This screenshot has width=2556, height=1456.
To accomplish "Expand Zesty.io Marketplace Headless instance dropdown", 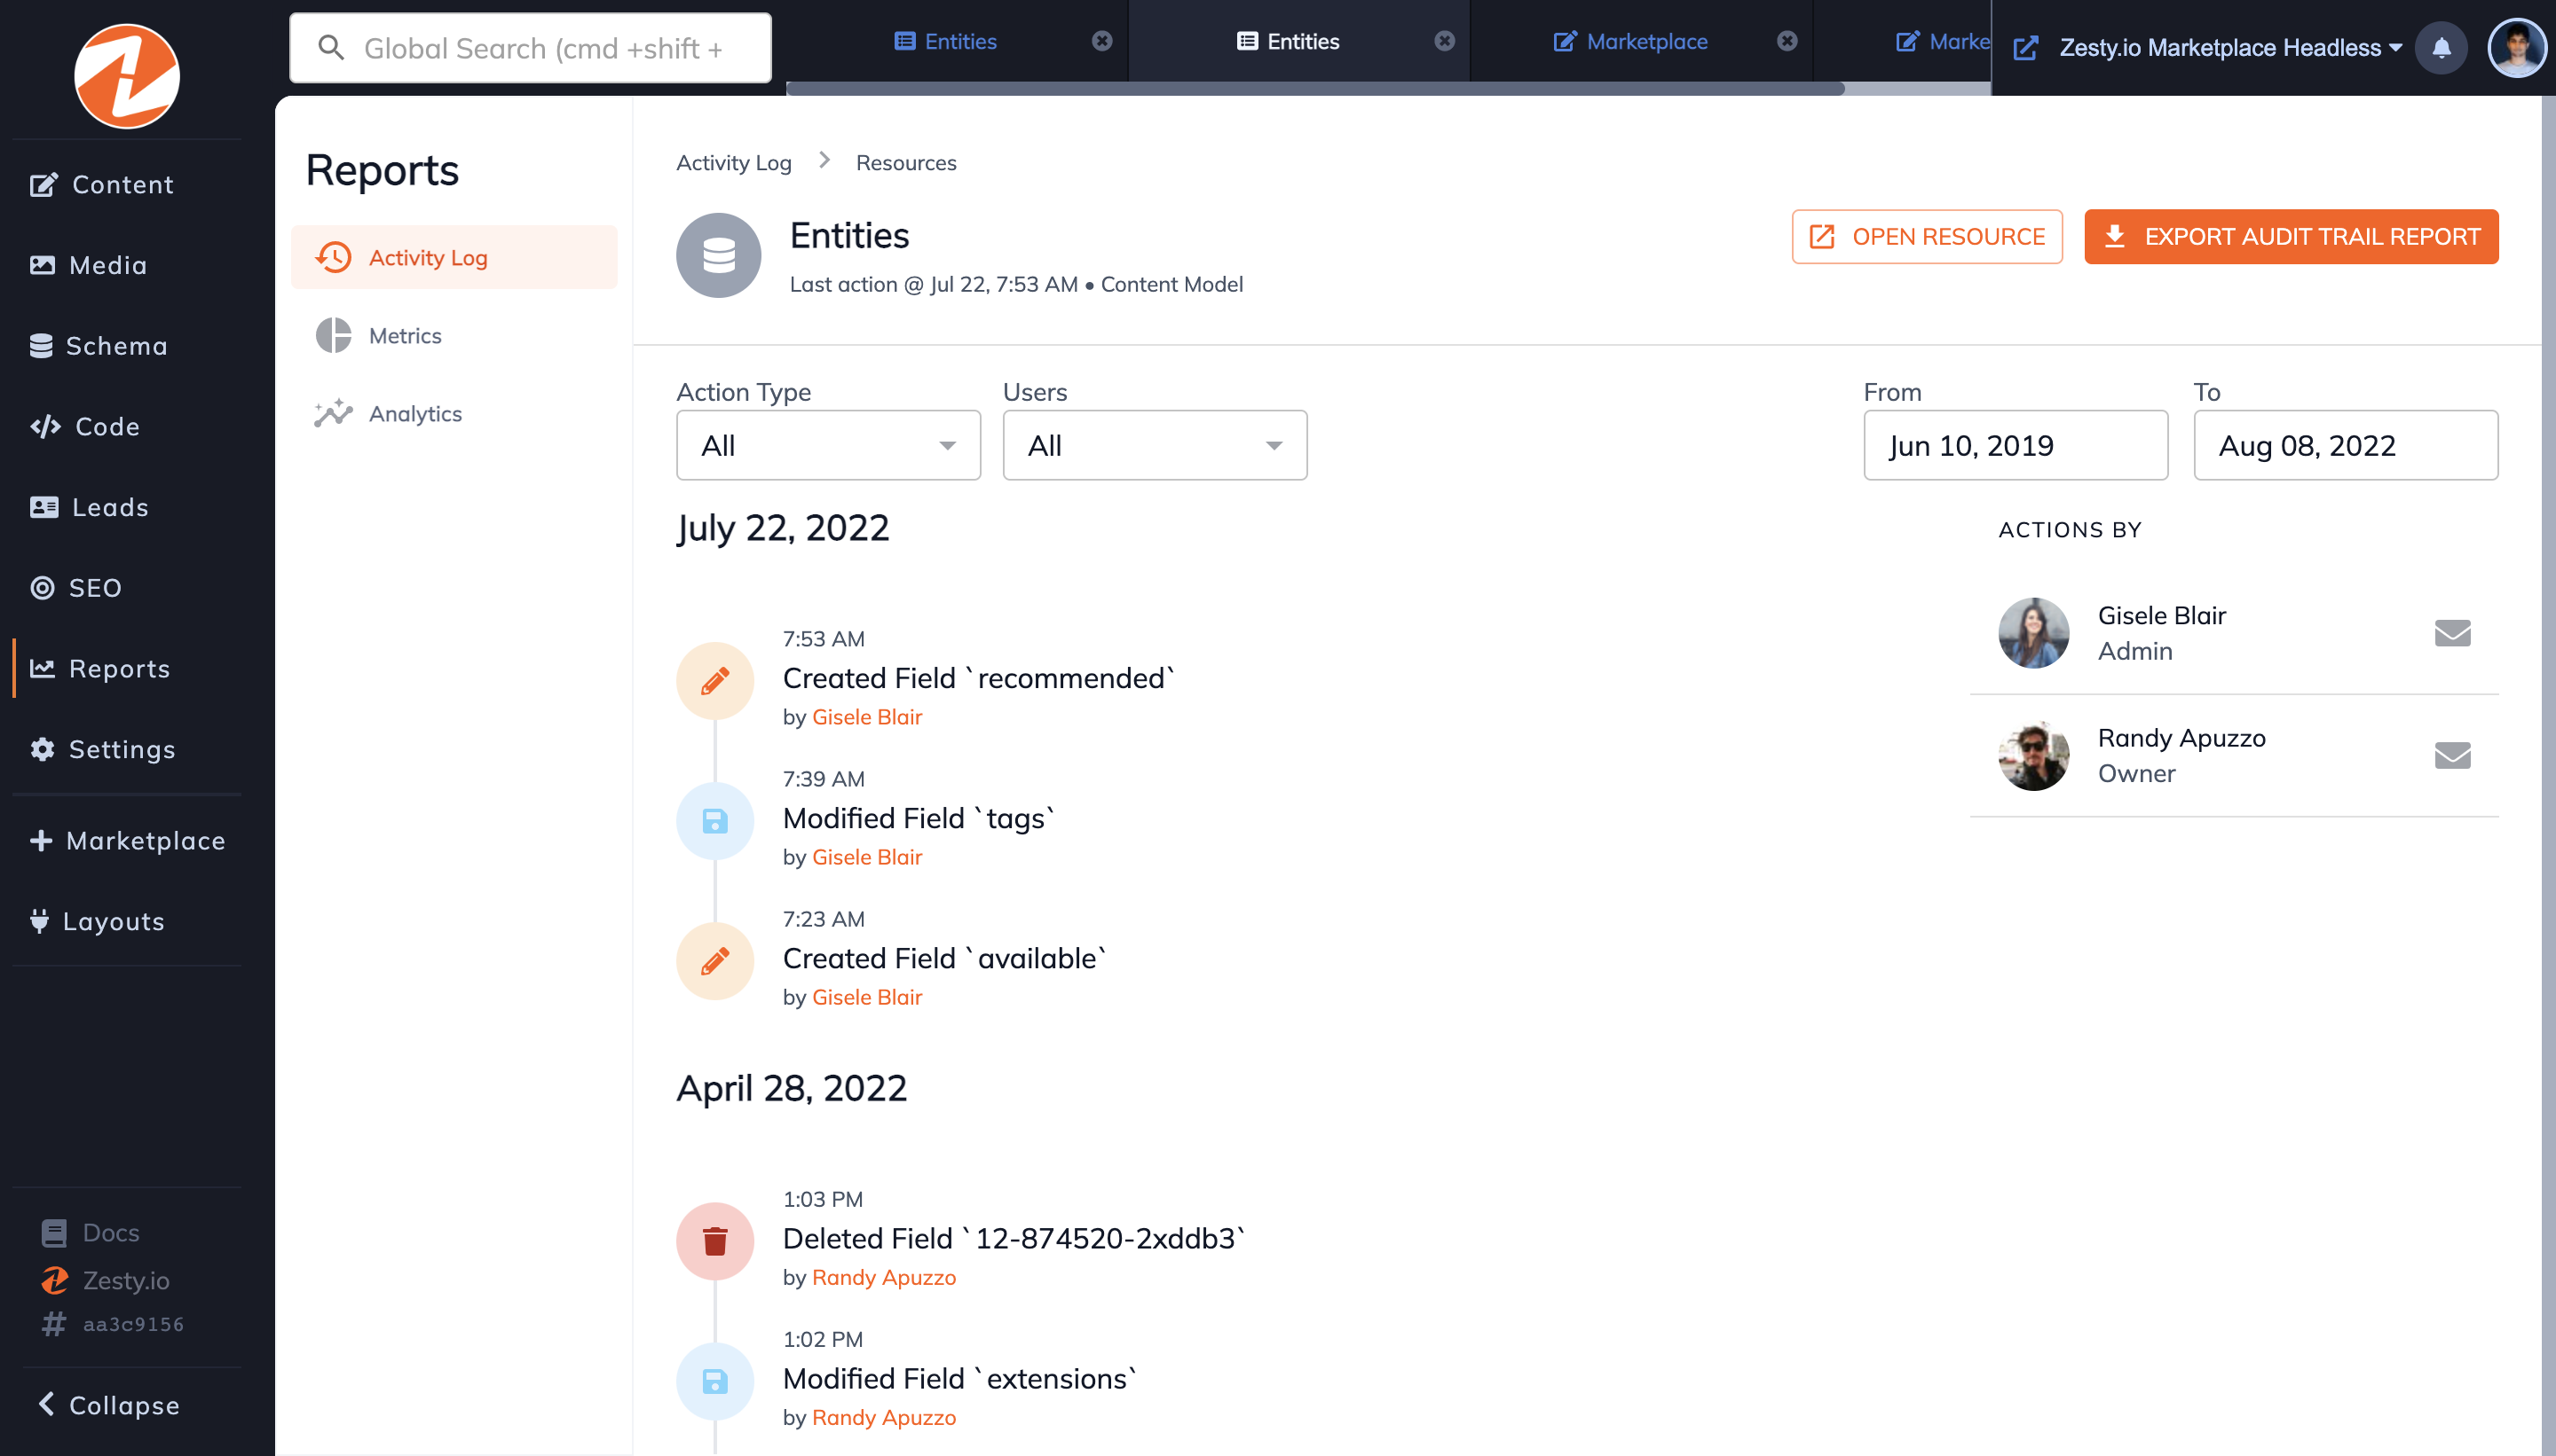I will point(2231,47).
